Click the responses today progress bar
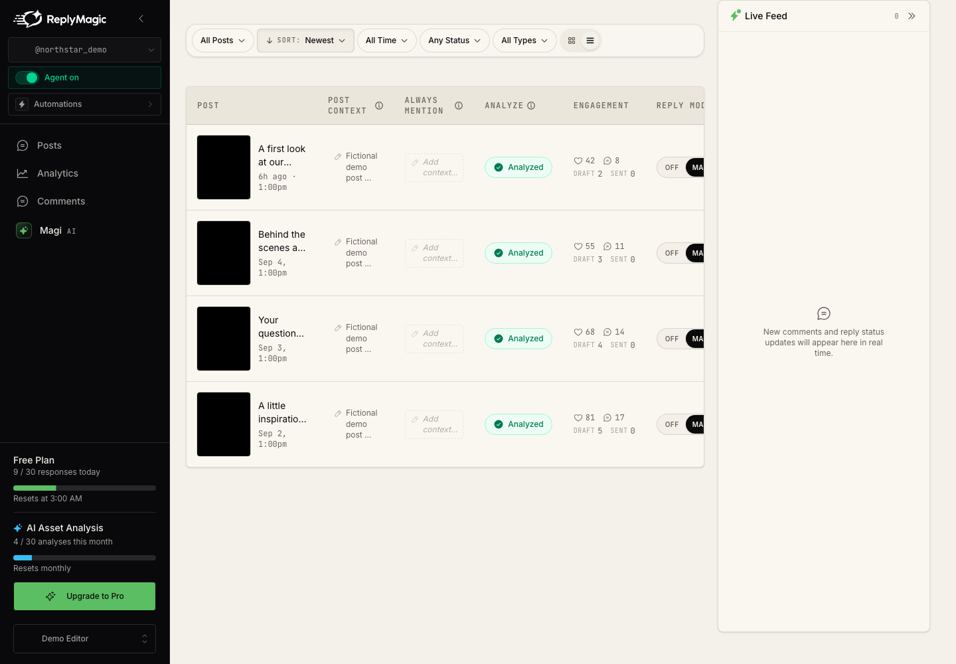Viewport: 956px width, 664px height. pyautogui.click(x=84, y=488)
